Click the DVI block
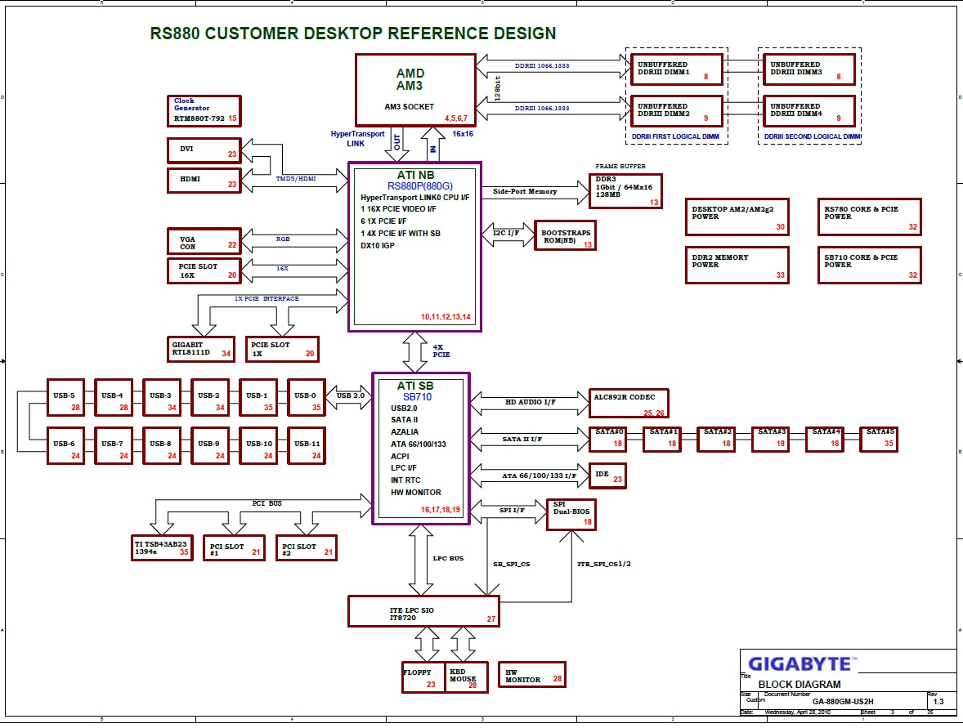Screen dimensions: 963x728 [x=204, y=150]
